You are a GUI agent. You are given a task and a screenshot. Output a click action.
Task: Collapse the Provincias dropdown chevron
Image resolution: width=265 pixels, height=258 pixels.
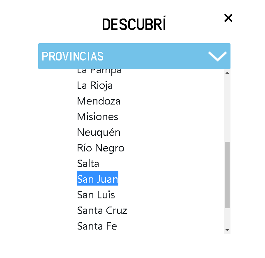[x=217, y=56]
